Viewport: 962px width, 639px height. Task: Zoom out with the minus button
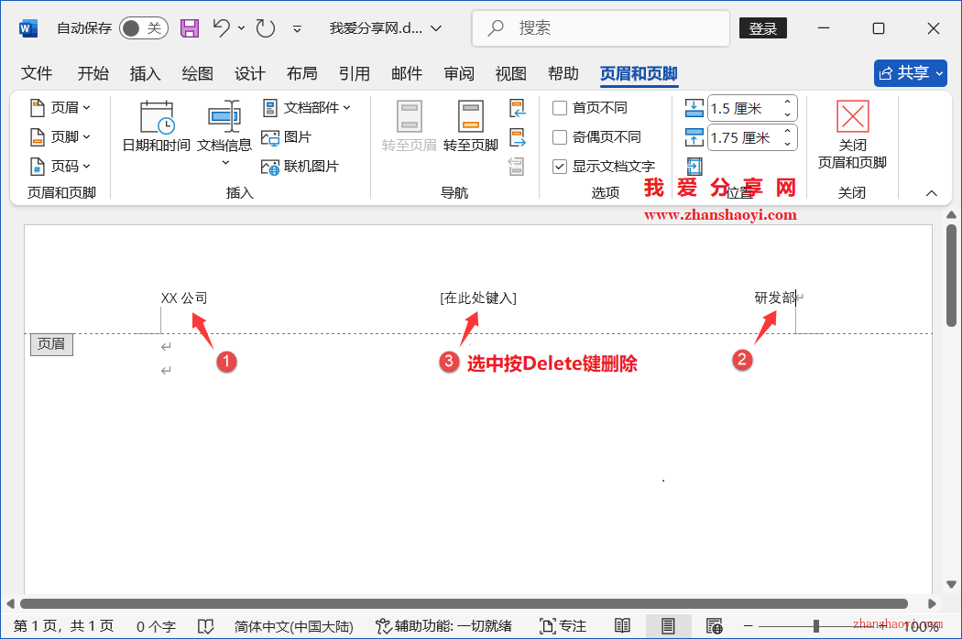748,626
